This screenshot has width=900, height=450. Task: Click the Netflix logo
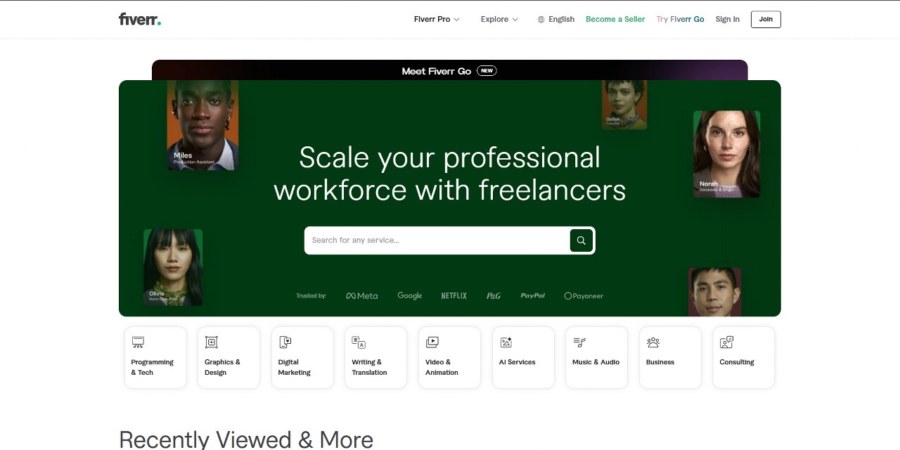tap(454, 296)
